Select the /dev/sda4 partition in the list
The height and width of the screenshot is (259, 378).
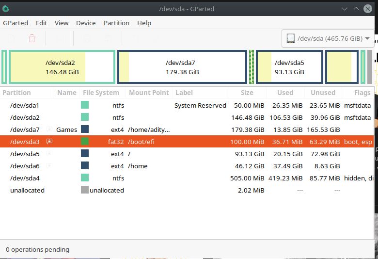[25, 178]
